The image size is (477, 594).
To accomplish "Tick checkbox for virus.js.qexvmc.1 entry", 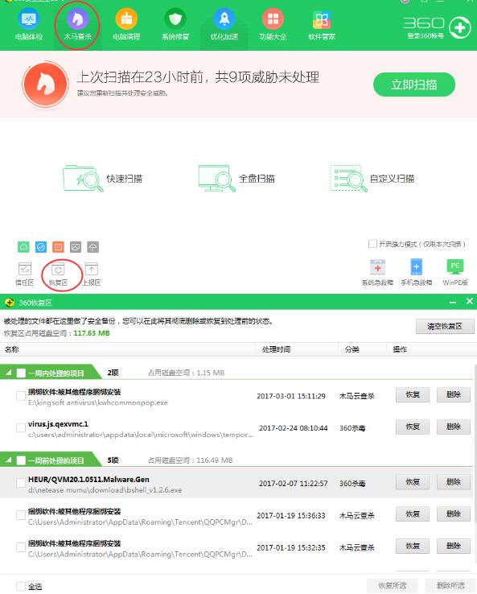I will tap(21, 427).
